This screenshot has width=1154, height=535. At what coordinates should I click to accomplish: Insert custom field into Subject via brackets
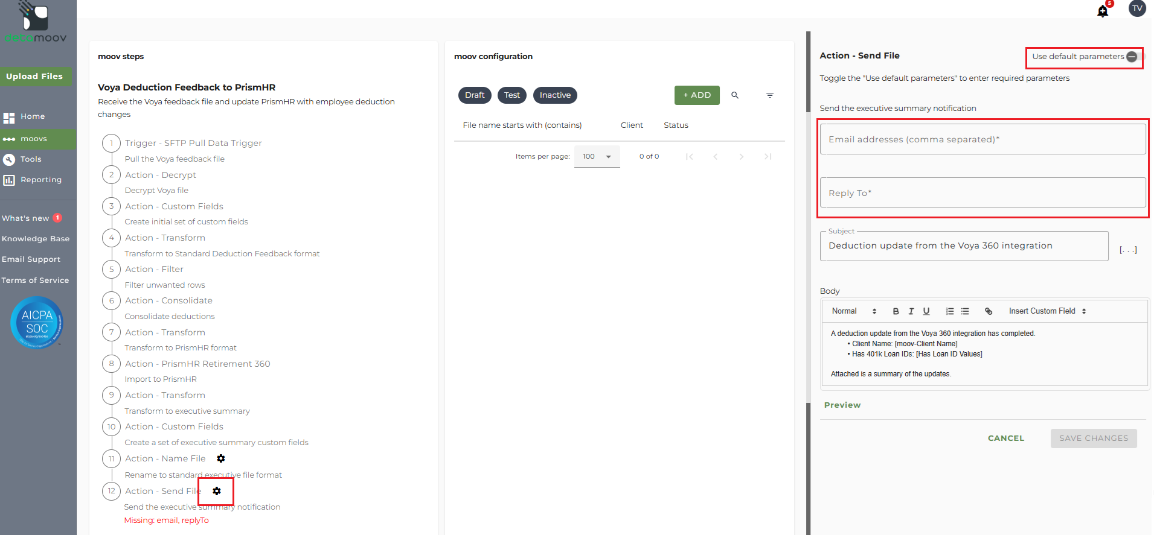pos(1128,249)
